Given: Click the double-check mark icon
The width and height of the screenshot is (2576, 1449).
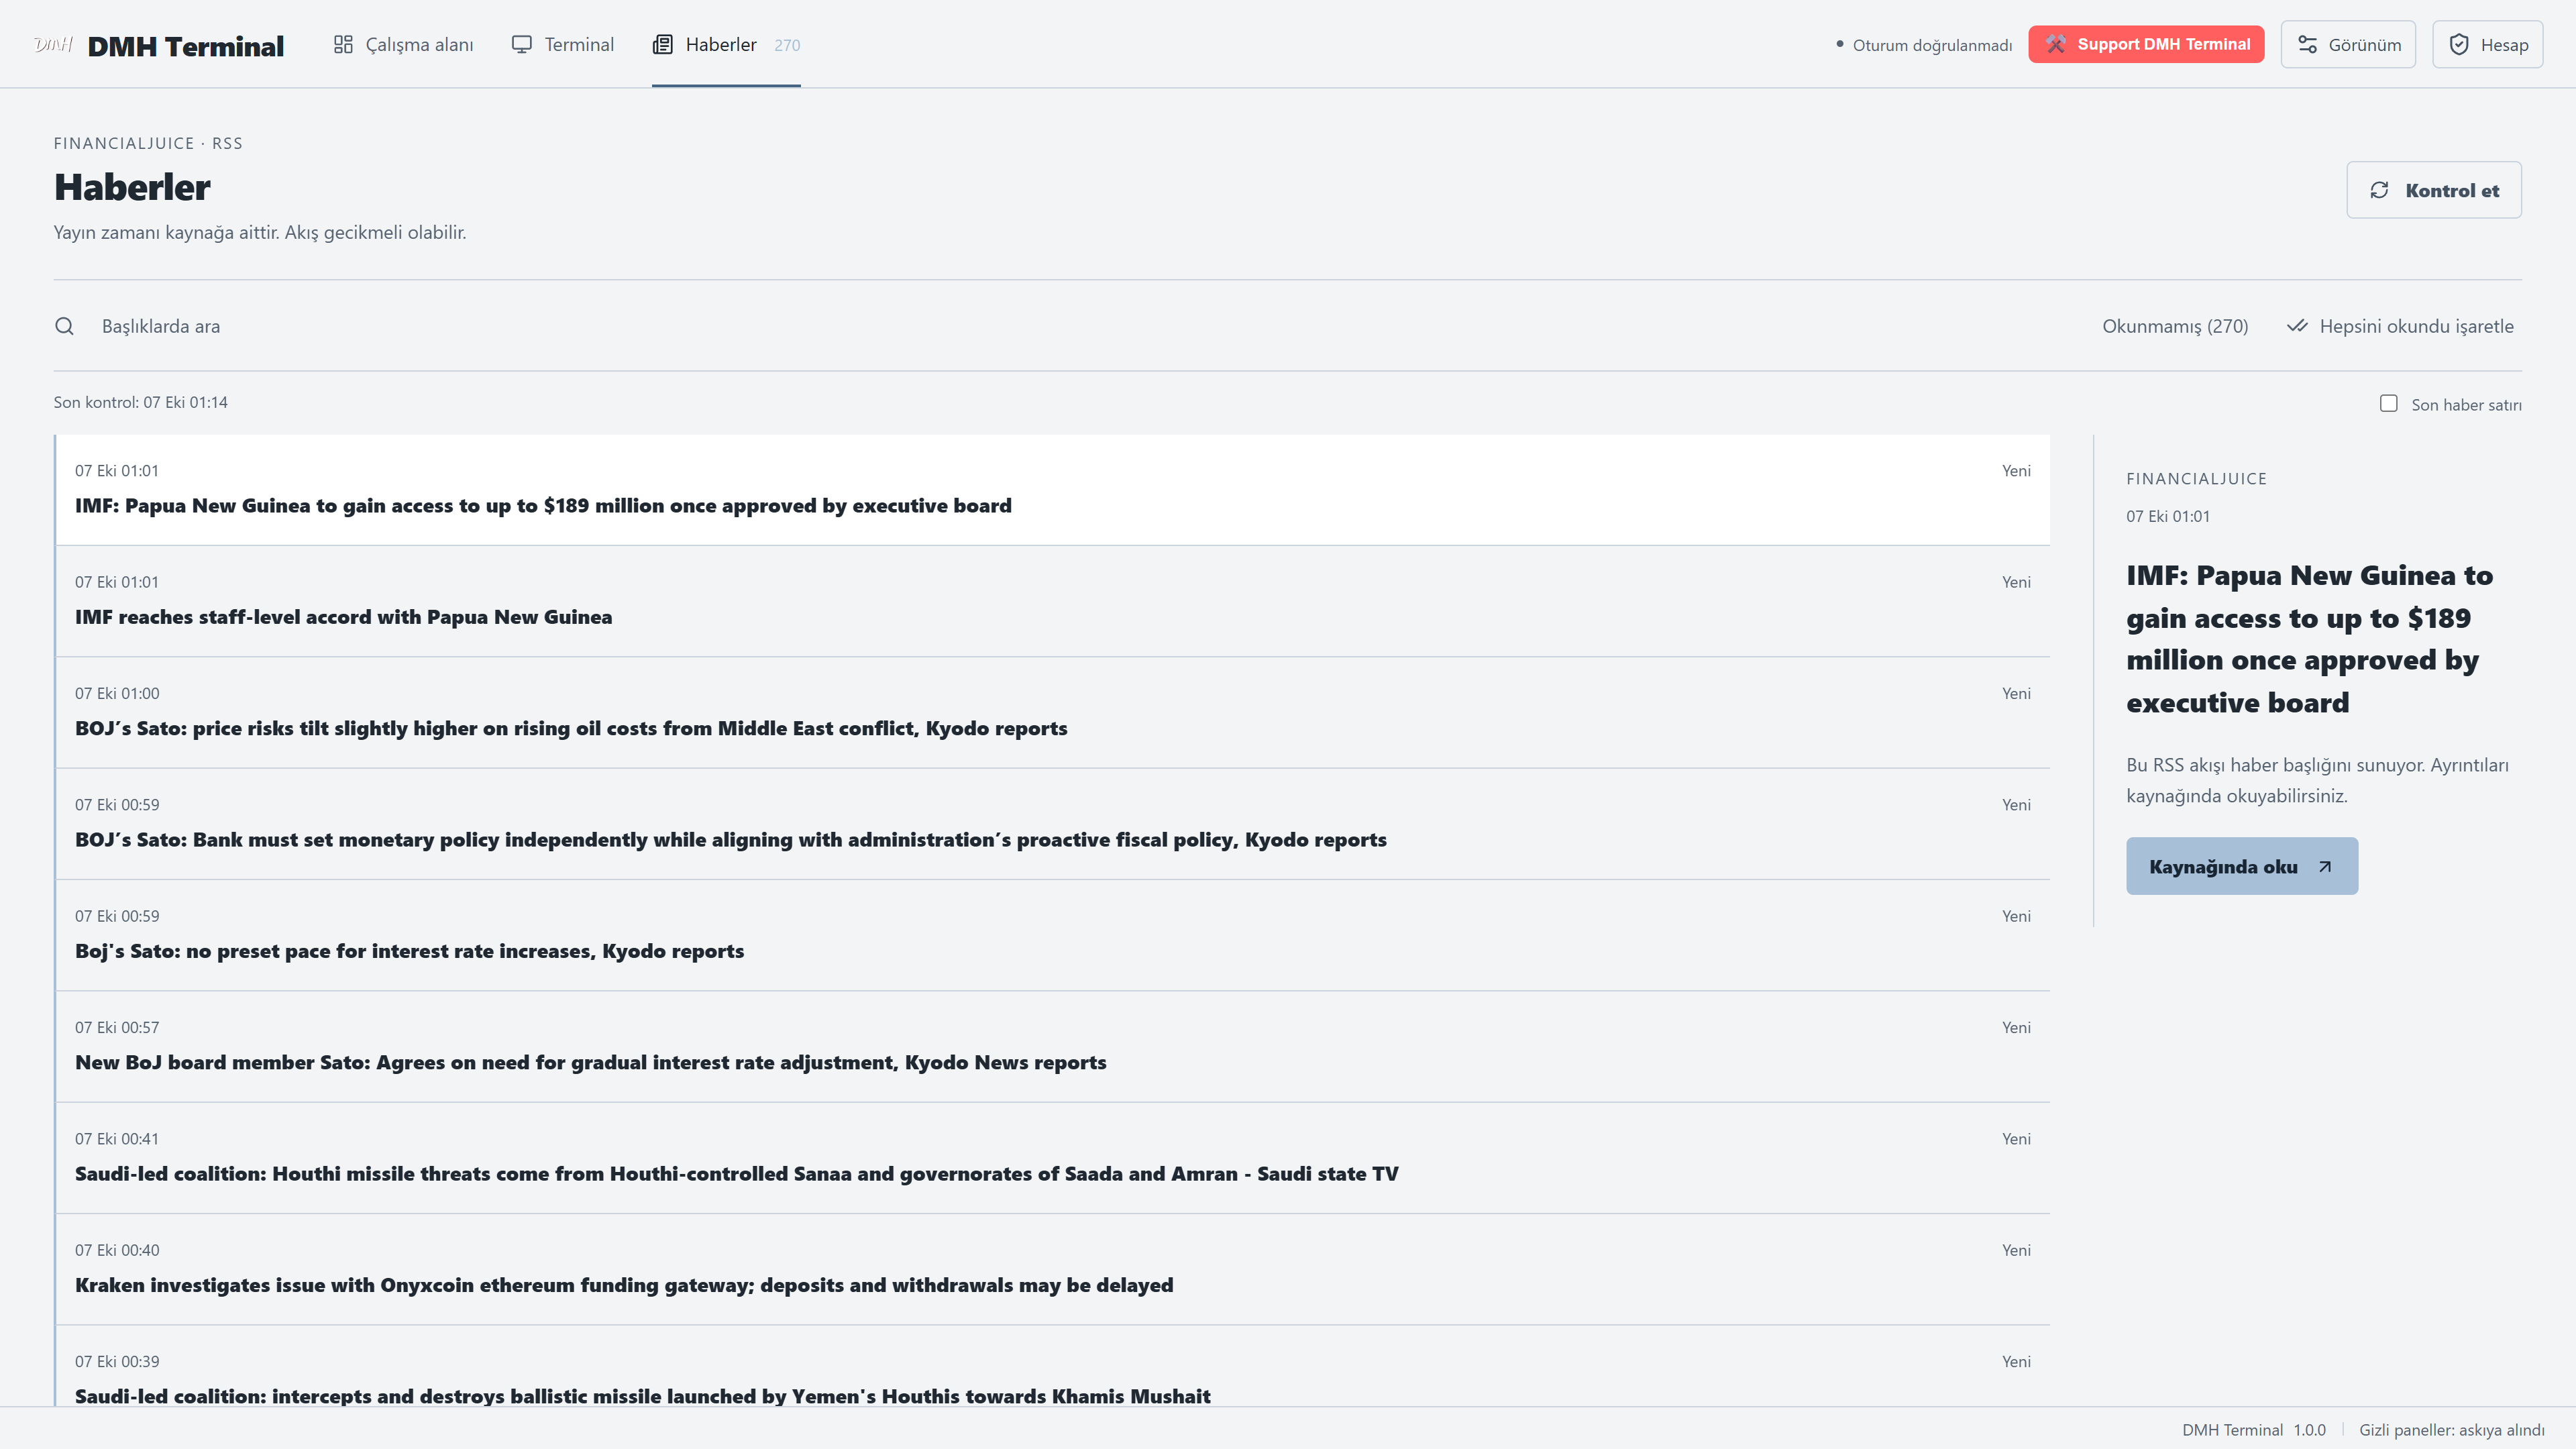Looking at the screenshot, I should [x=2297, y=326].
